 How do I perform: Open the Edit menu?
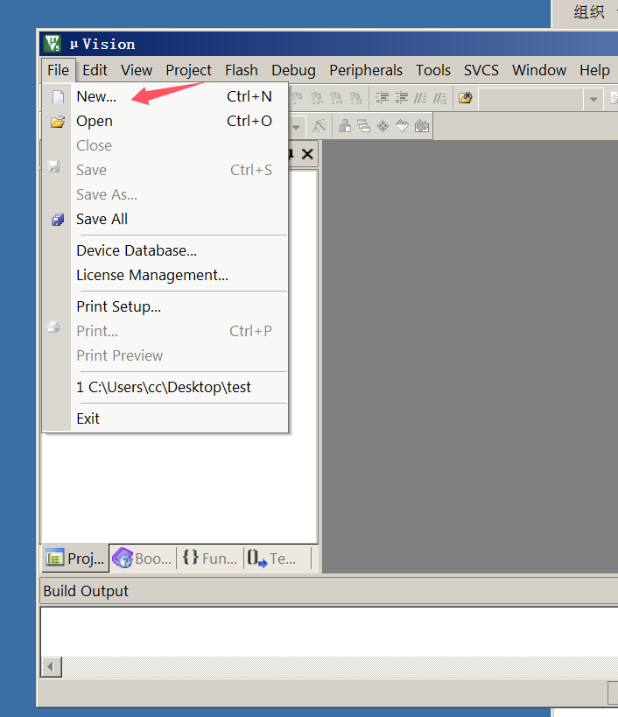95,70
